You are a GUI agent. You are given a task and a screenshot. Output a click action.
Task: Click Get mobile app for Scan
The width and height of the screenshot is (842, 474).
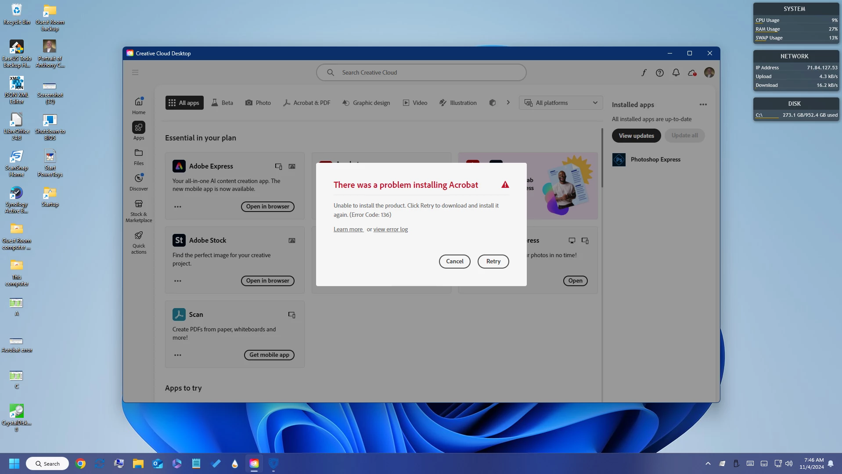click(x=269, y=355)
